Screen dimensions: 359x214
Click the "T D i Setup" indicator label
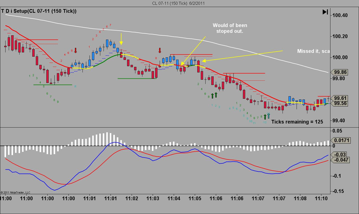coord(39,11)
